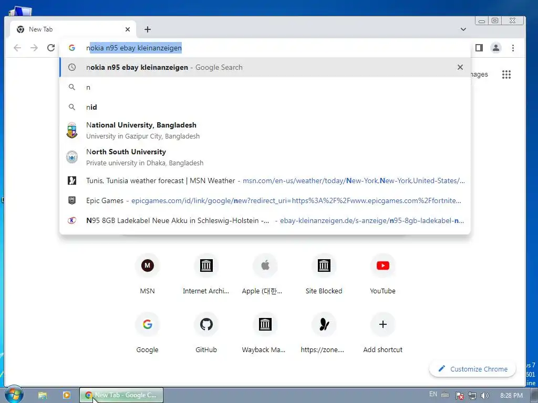Open the Action Center flag icon

click(x=459, y=396)
